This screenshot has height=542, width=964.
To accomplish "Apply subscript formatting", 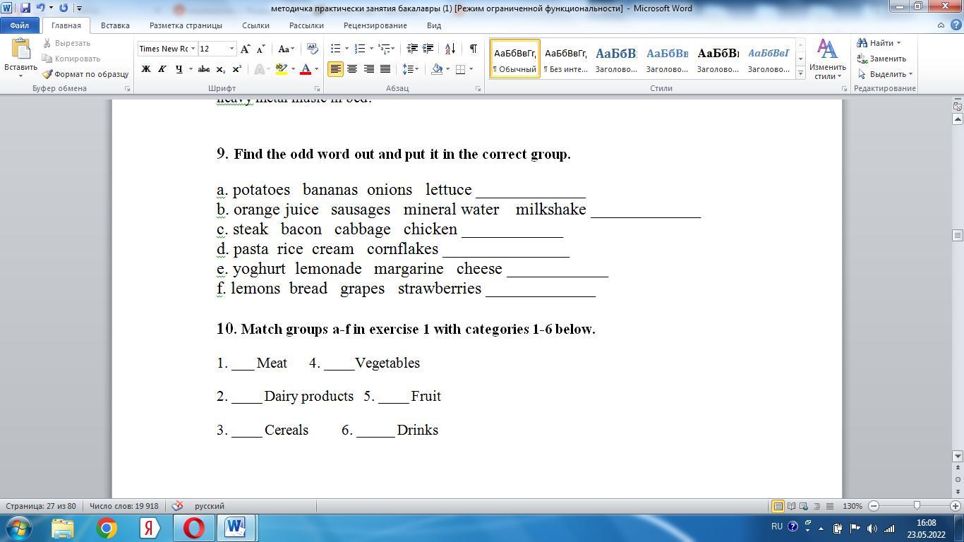I will point(220,69).
